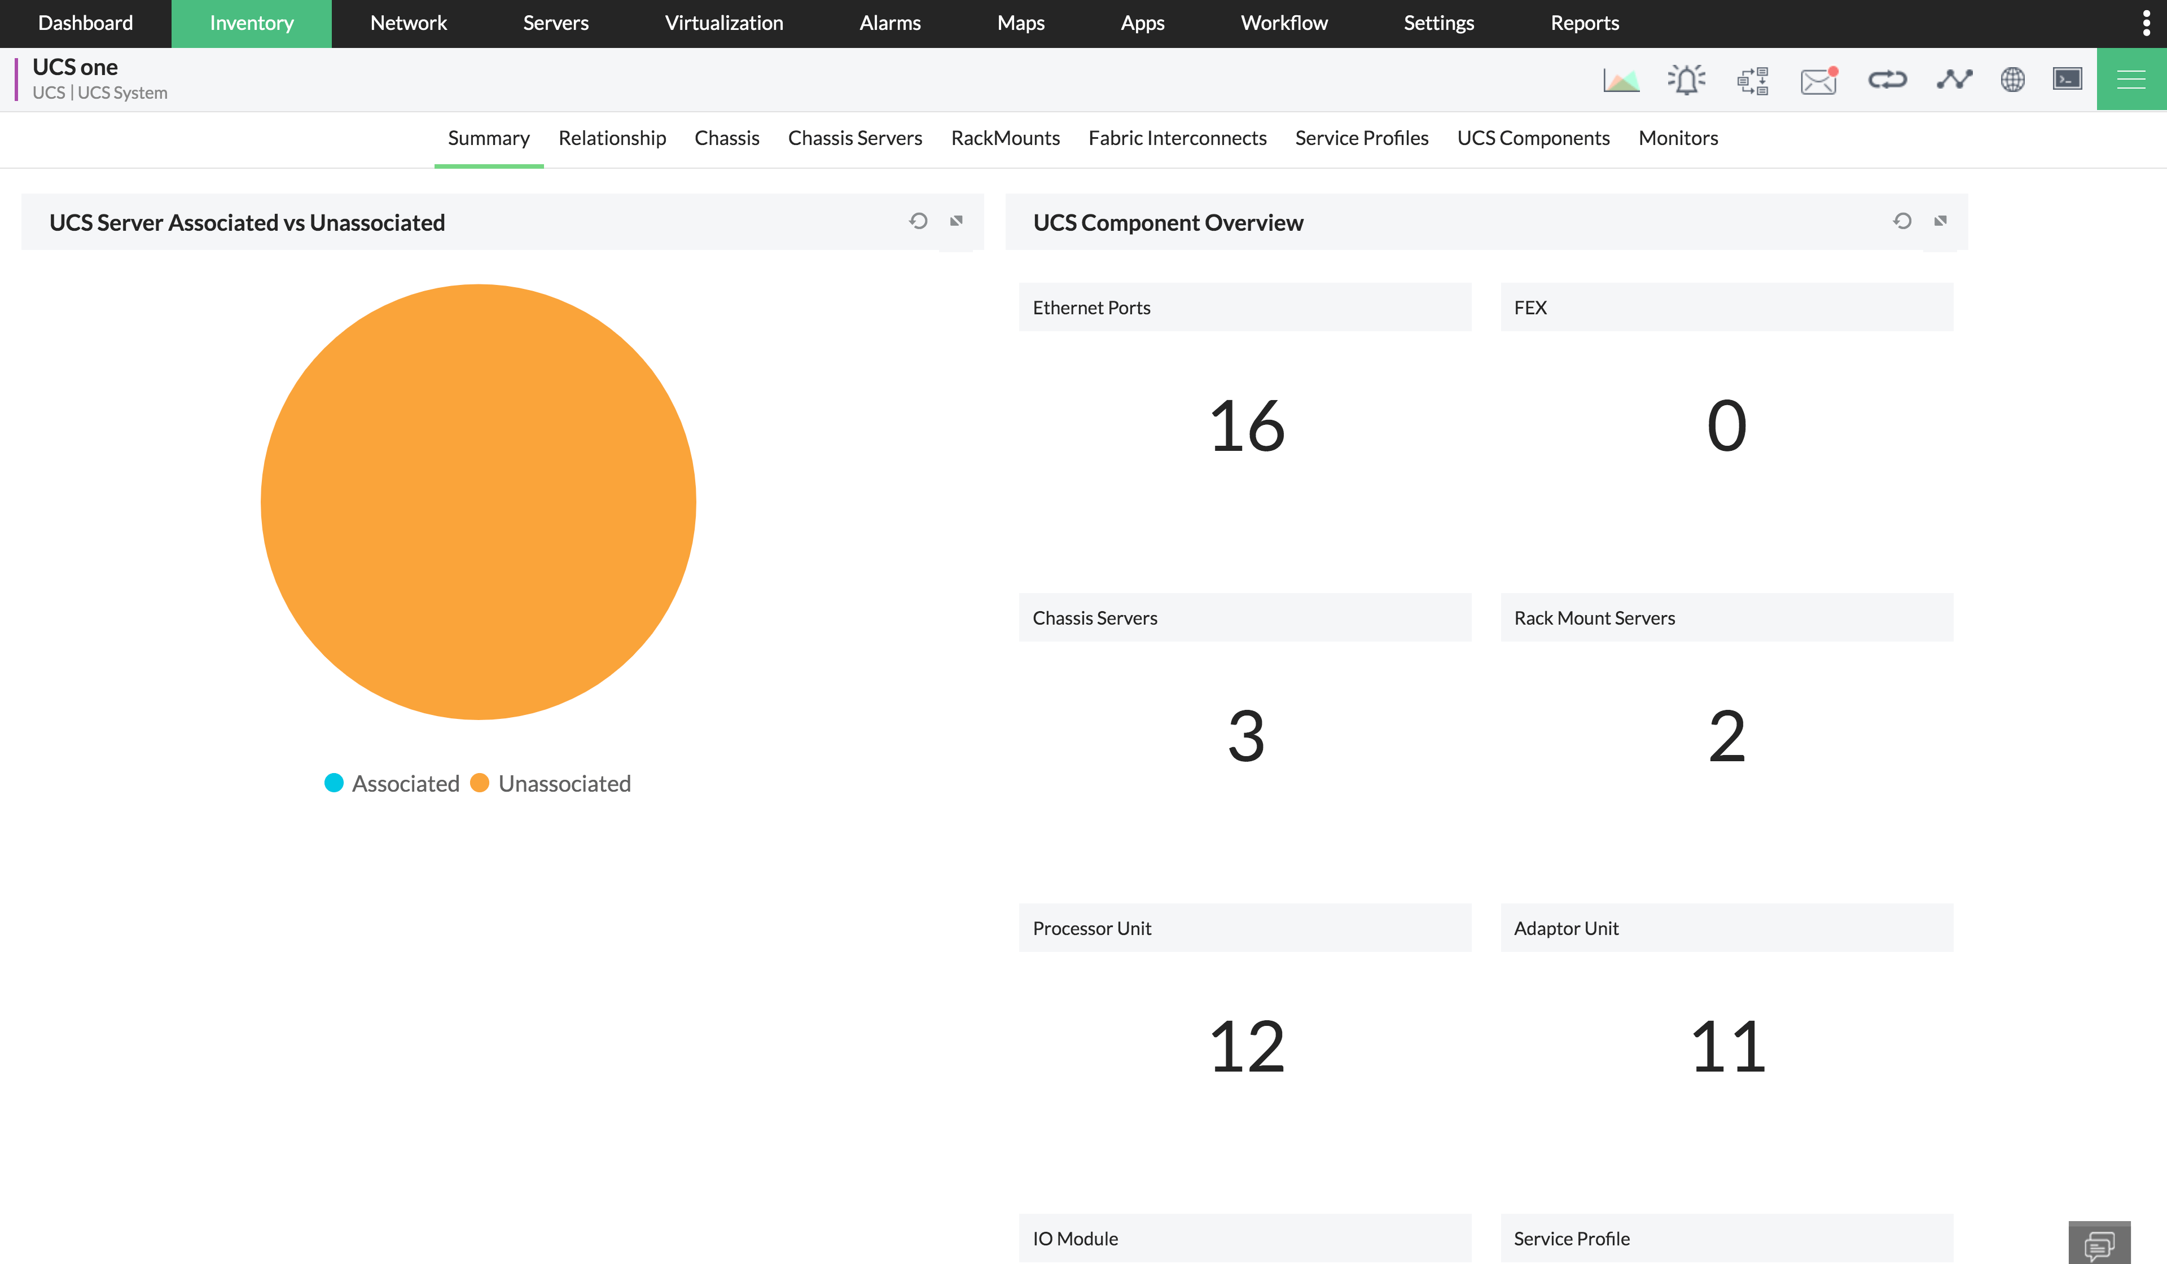
Task: Open the area graph icon in header
Action: tap(1621, 80)
